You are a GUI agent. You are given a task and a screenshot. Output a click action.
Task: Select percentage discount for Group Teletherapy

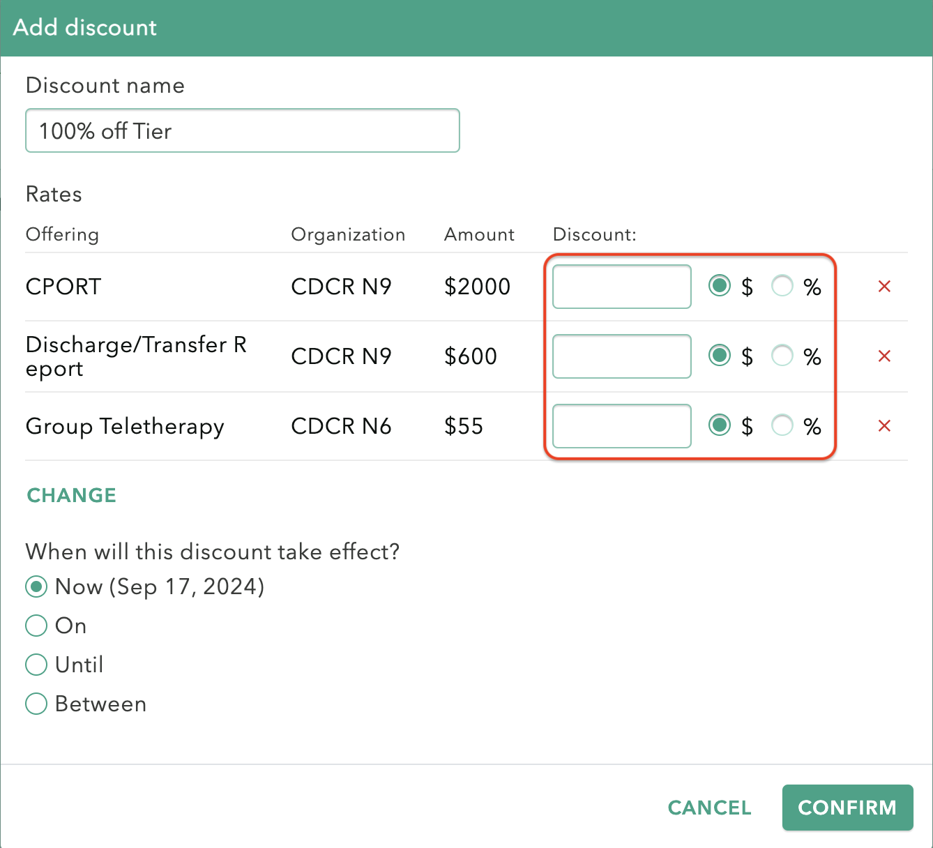coord(782,425)
